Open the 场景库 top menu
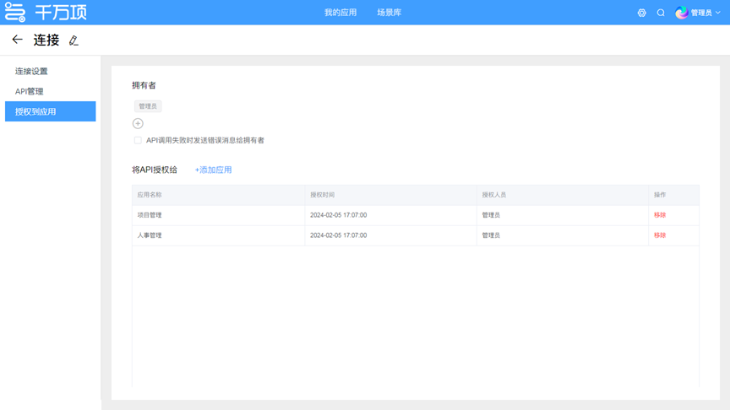Screen dimensions: 730x410 (x=389, y=13)
